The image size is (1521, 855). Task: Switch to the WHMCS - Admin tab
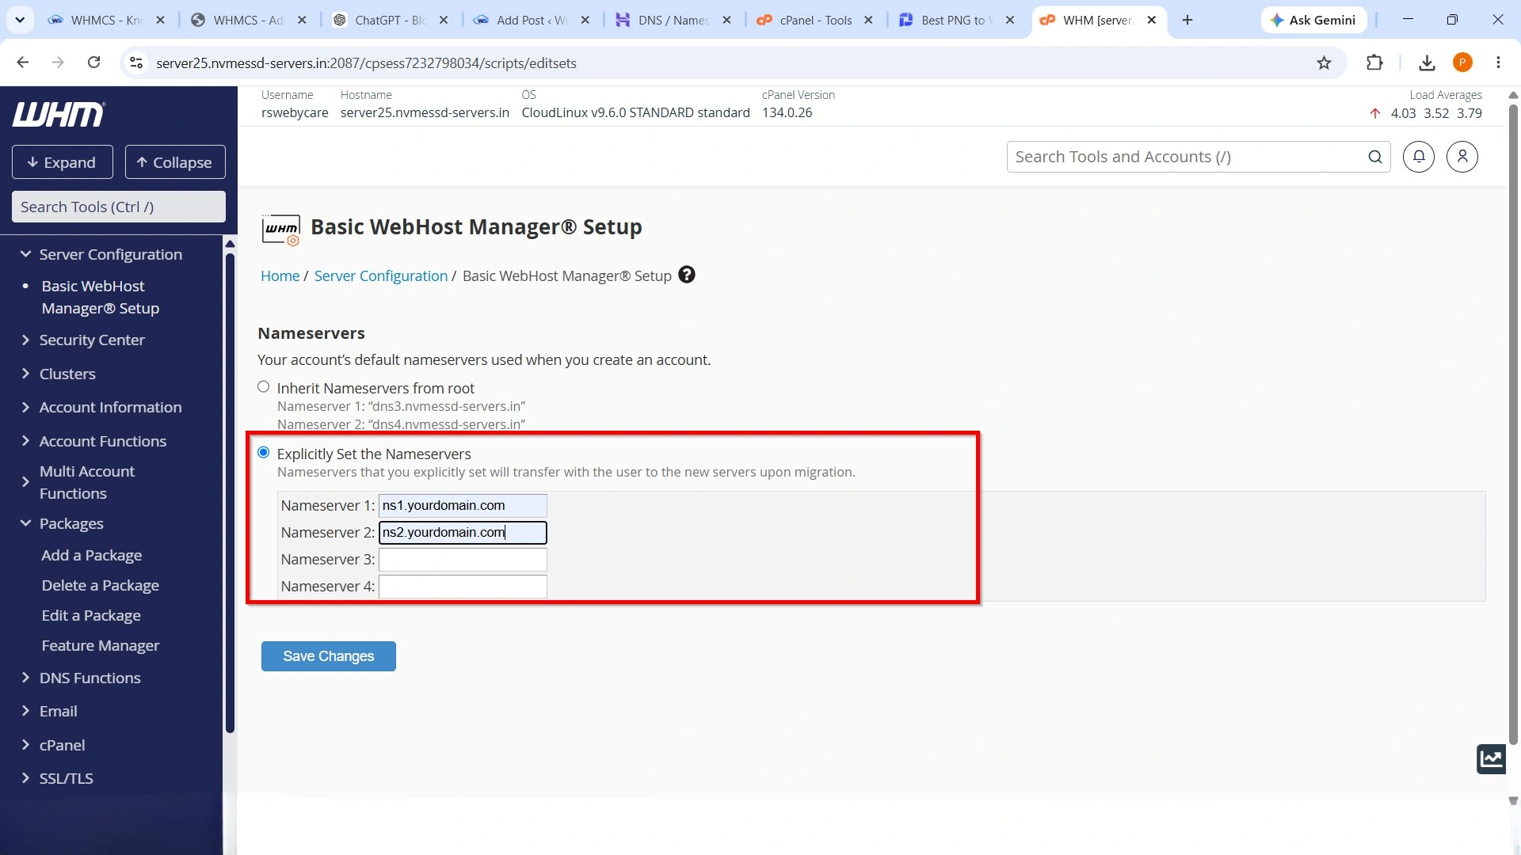247,20
